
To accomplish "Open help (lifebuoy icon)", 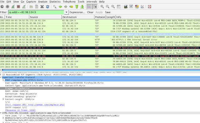I will click(149, 7).
